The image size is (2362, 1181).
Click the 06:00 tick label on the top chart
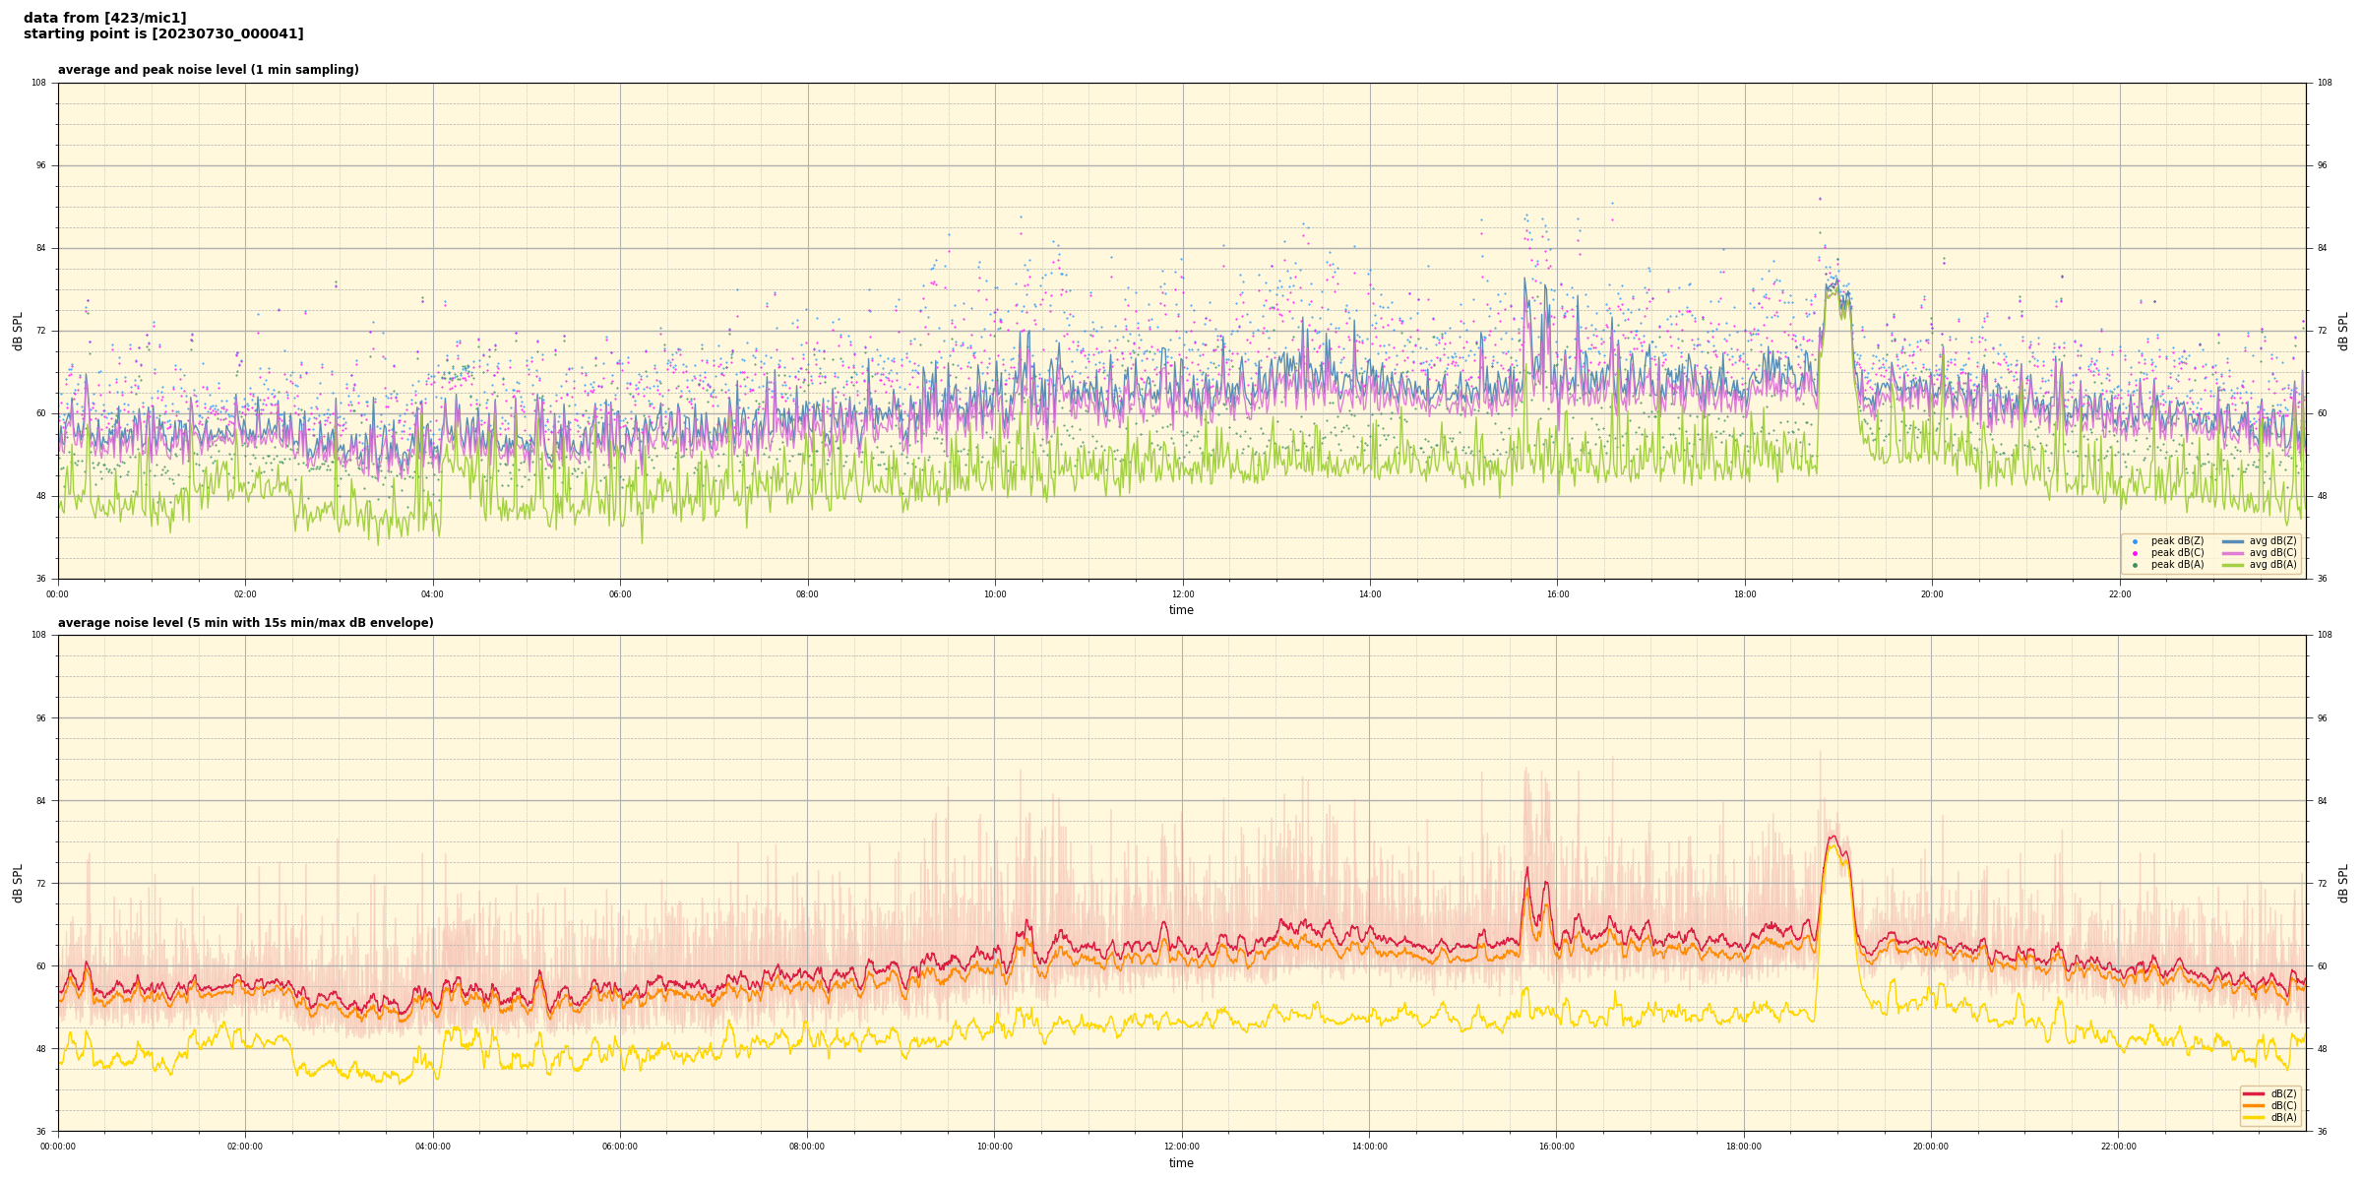(620, 594)
